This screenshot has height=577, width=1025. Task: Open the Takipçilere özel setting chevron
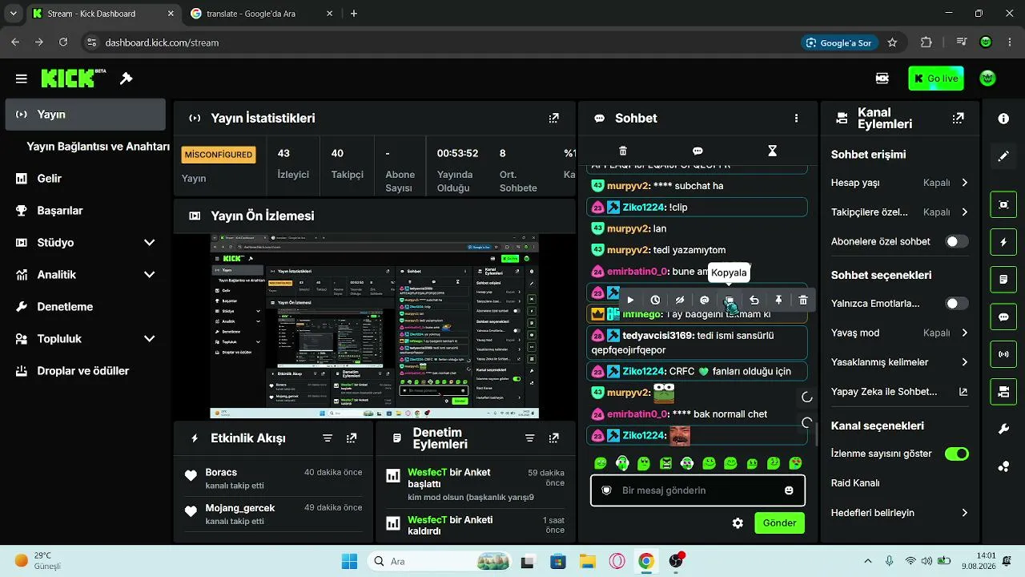965,212
